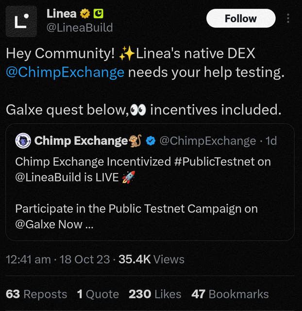Screen dimensions: 302x311
Task: Open the quoted tweet about Public Testnet Campaign
Action: click(x=150, y=182)
